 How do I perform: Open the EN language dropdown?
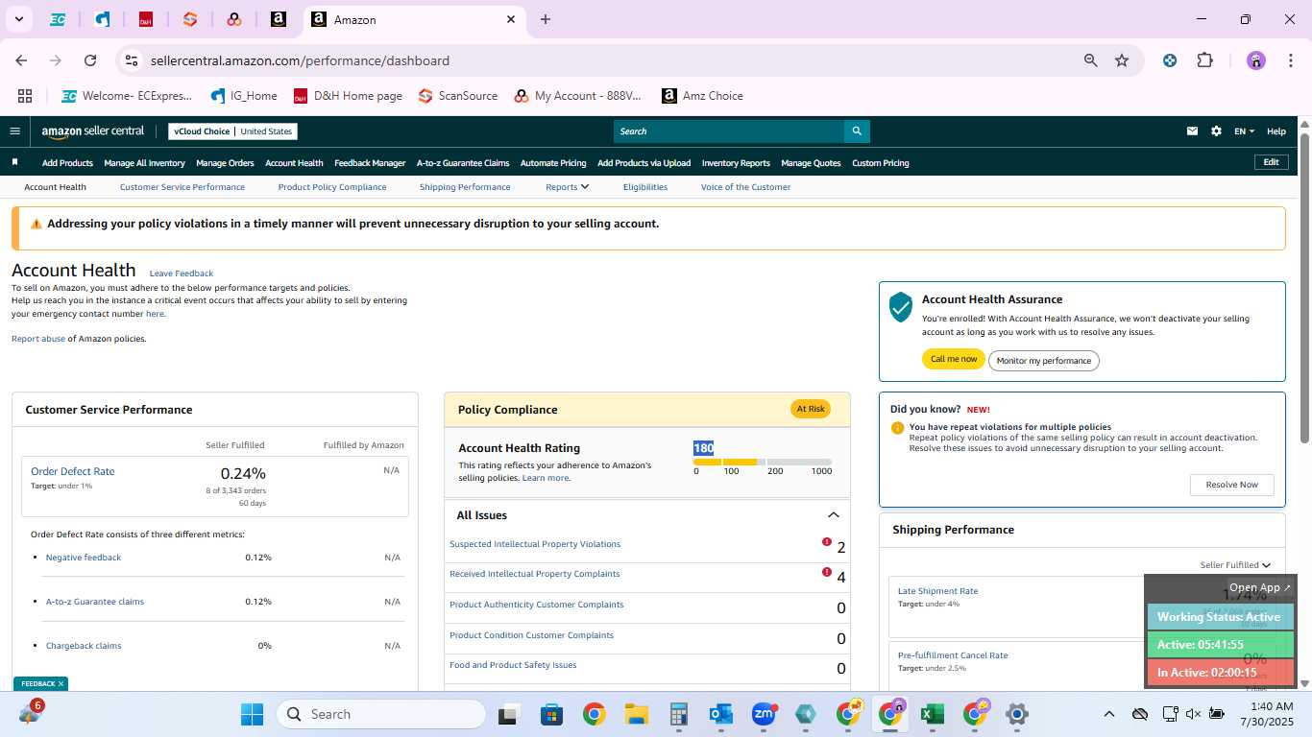[x=1244, y=131]
